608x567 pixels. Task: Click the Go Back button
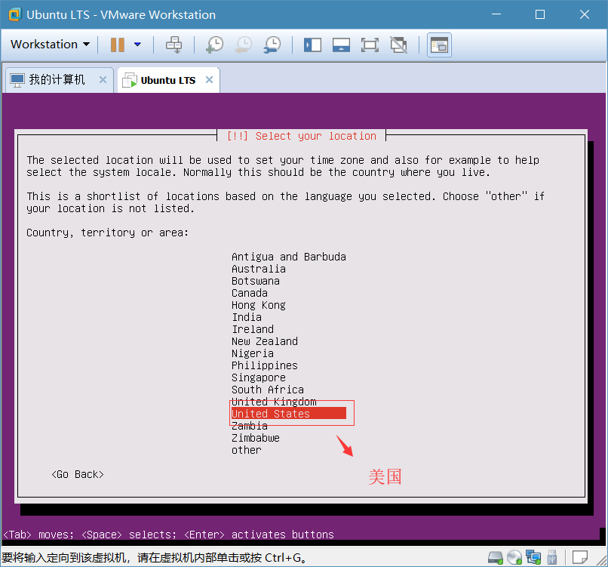(x=78, y=474)
